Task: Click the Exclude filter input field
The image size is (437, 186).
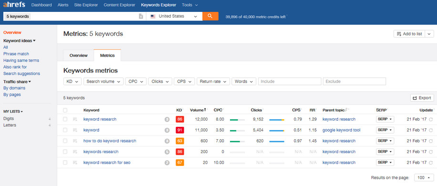Action: [x=354, y=82]
